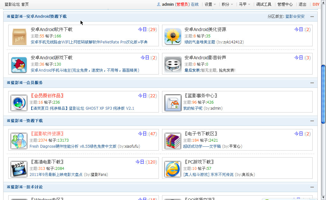Open the GHOST XP SP3 纯净版 post
The image size is (326, 200).
tap(82, 108)
